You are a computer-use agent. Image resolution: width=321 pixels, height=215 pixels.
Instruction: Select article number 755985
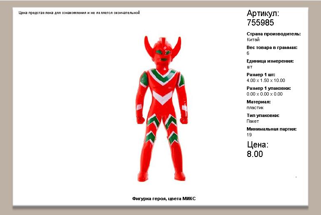pos(260,23)
